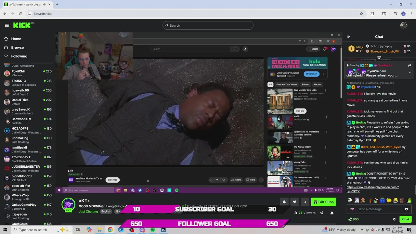Screen dimensions: 416x234
Task: Expand the gift leaderboard handle
Action: [379, 58]
